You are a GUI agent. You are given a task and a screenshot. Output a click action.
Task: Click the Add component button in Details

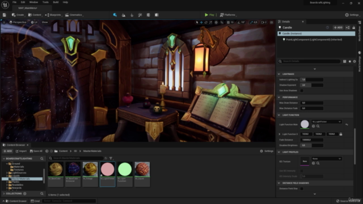[x=338, y=28]
